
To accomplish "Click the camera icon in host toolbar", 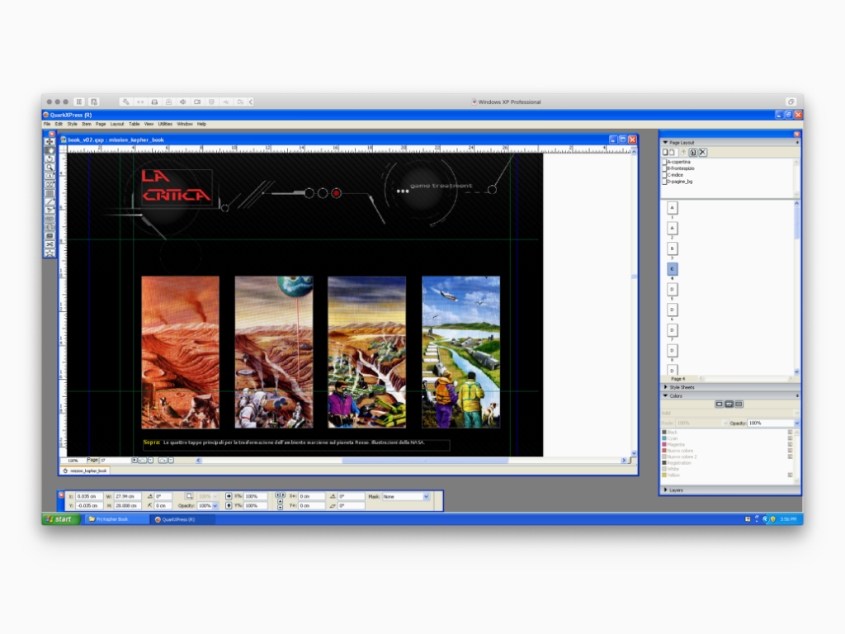I will point(197,102).
